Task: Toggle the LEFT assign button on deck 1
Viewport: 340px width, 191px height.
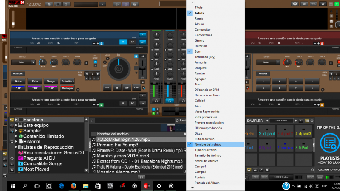Action: [x=142, y=42]
